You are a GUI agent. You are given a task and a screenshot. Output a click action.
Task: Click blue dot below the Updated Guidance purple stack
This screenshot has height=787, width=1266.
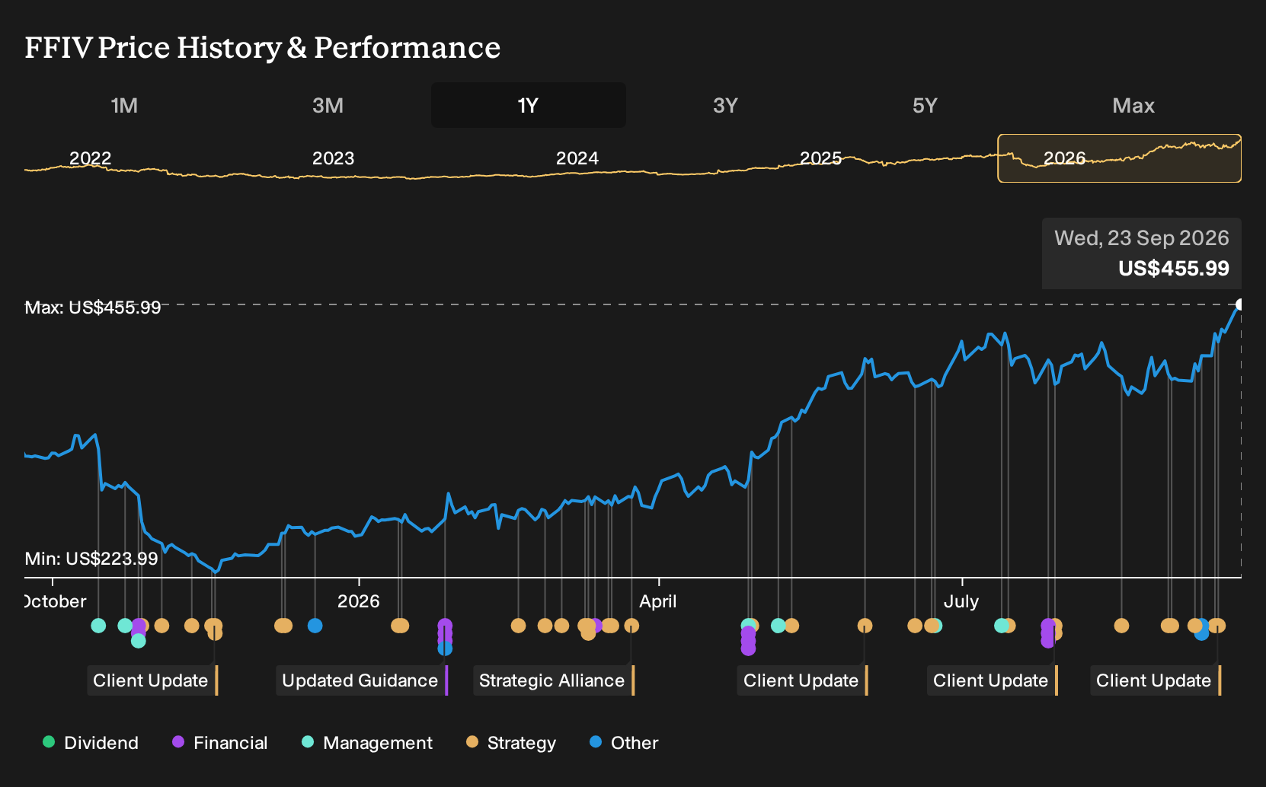tap(445, 648)
